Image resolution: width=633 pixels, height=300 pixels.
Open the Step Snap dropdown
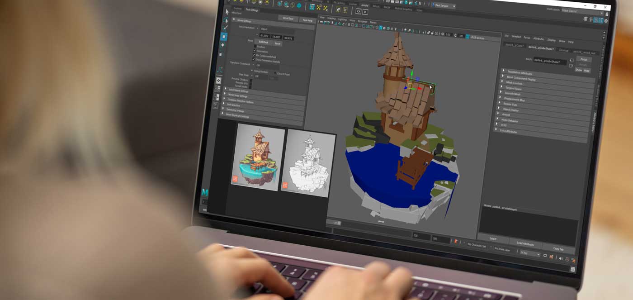(x=261, y=76)
